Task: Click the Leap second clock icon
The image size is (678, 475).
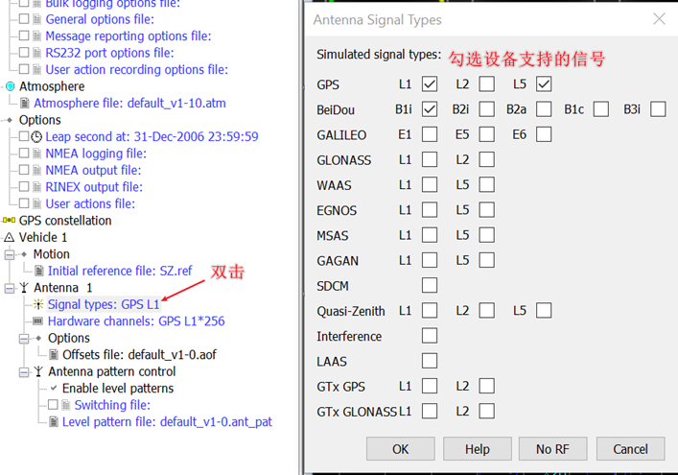Action: pos(36,137)
